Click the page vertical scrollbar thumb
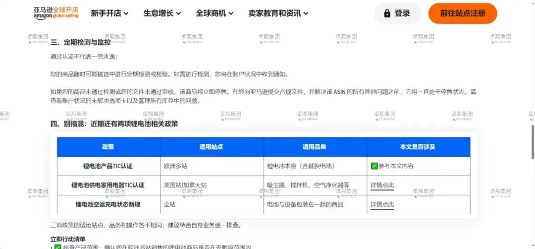 click(x=533, y=142)
